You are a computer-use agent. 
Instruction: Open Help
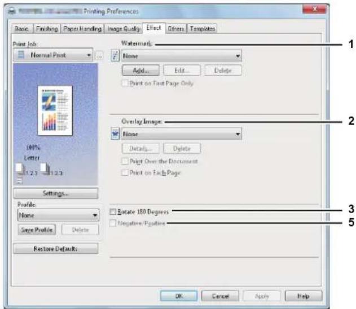[x=304, y=296]
